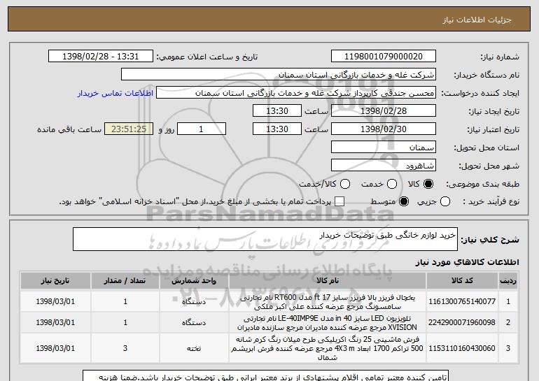This screenshot has height=381, width=539.
Task: Click the quantity 3 in carpet row
Action: pyautogui.click(x=125, y=348)
